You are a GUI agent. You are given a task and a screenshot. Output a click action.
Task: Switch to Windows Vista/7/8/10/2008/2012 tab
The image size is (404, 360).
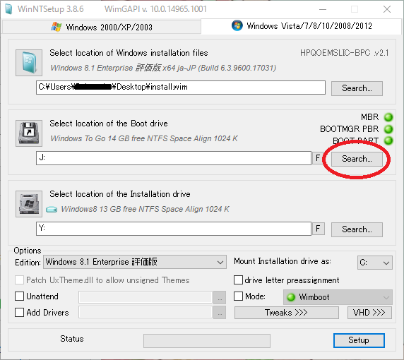[x=301, y=26]
